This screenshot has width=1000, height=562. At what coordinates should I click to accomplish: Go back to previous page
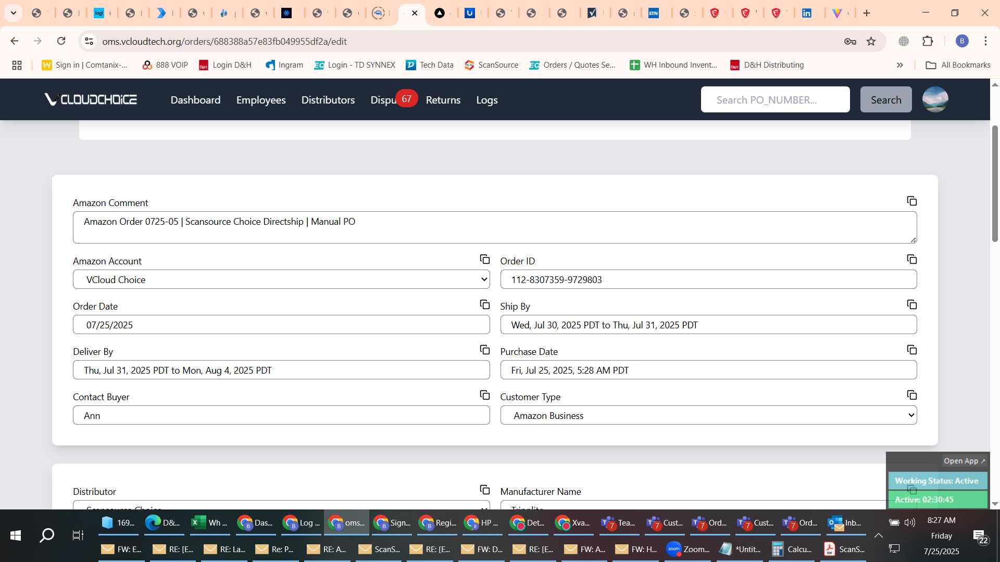click(15, 41)
